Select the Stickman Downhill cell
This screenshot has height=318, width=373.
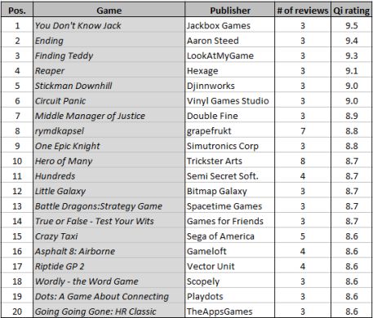click(109, 86)
